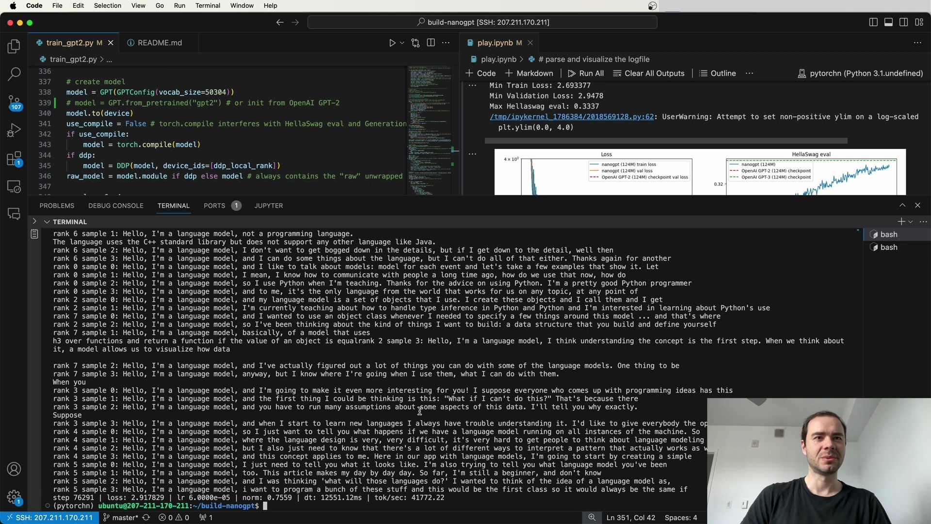Go forward in navigation history
This screenshot has width=931, height=524.
pyautogui.click(x=295, y=22)
